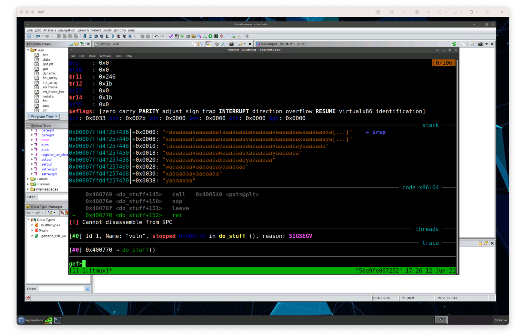Select the green play script icon
The height and width of the screenshot is (336, 518).
(x=210, y=36)
